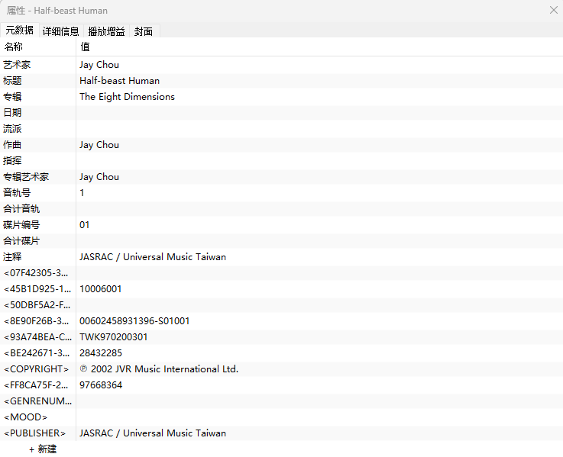Click the 专辑 field name
This screenshot has height=457, width=563.
coord(12,97)
